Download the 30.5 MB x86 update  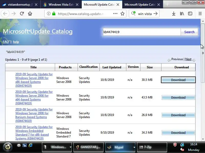(x=178, y=80)
